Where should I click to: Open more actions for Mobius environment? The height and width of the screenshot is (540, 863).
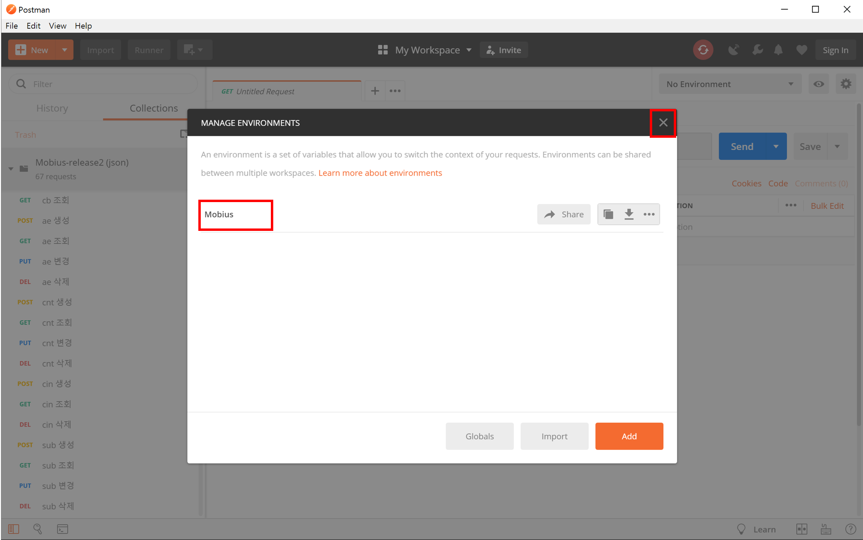point(649,214)
